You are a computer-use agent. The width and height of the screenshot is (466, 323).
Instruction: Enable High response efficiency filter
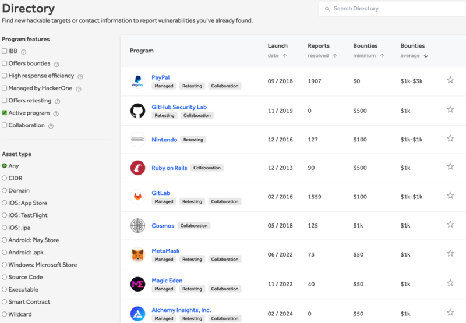click(x=5, y=76)
